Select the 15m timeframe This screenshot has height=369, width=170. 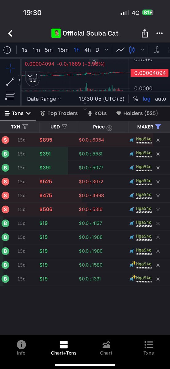63,50
